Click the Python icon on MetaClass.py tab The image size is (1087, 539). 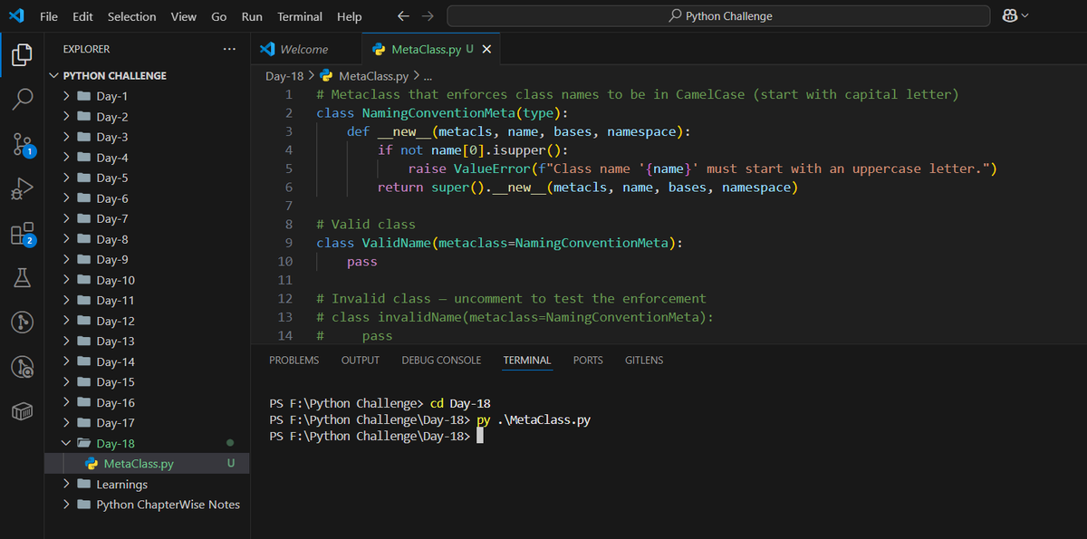[380, 49]
